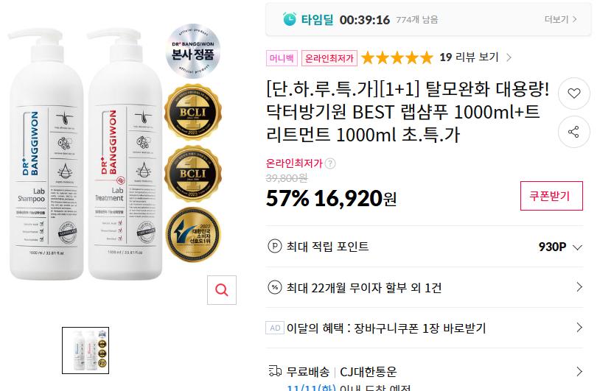Open 최대 22개월 무이자 할부 details
This screenshot has height=391, width=597.
[425, 288]
